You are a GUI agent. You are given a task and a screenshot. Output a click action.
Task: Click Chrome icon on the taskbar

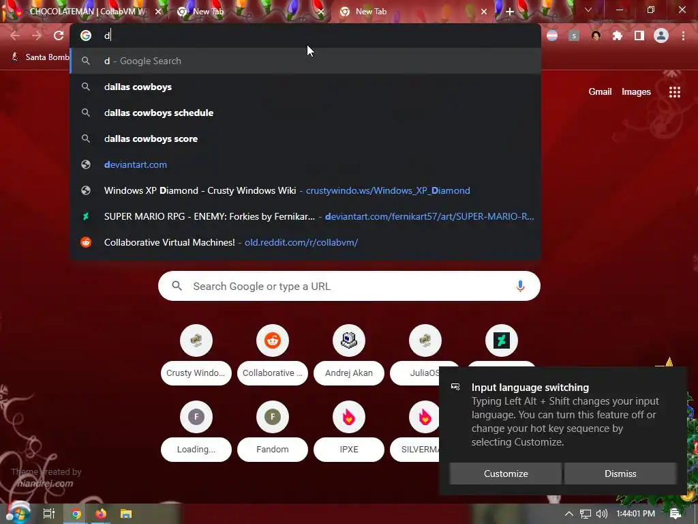click(76, 514)
